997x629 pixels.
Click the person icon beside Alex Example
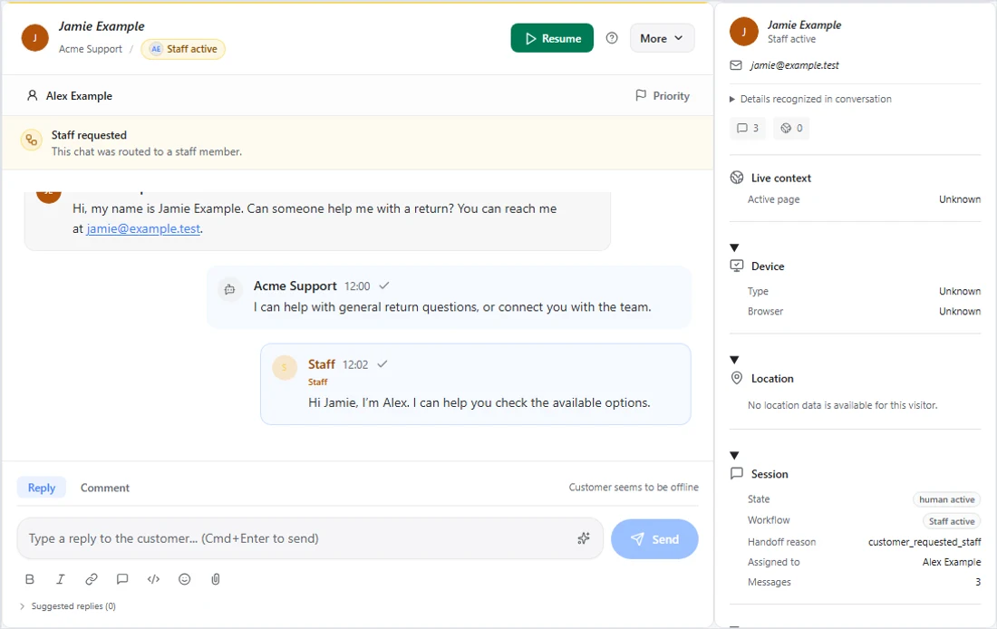point(33,95)
